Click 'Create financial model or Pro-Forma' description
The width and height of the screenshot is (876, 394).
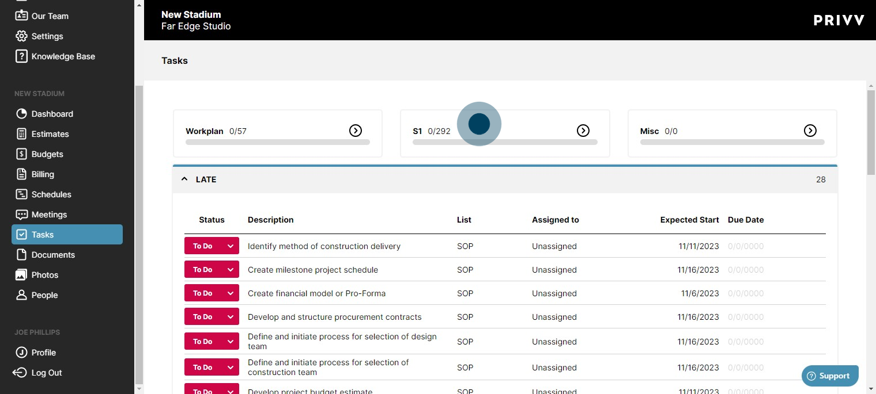pos(316,293)
